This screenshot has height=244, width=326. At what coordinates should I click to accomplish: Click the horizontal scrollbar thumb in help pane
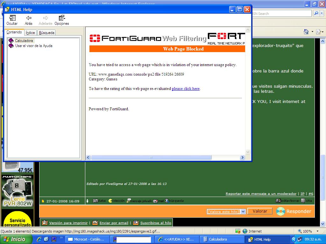click(x=151, y=158)
